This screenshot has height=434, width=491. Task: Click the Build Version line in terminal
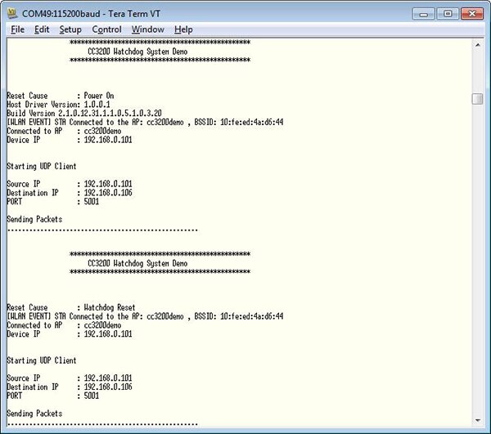pyautogui.click(x=83, y=114)
